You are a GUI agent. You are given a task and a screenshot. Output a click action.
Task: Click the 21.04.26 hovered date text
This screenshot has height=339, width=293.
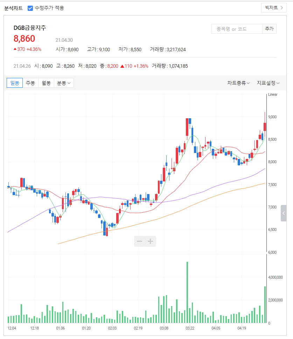click(x=22, y=66)
